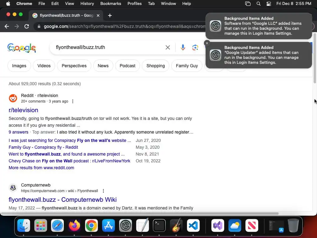The width and height of the screenshot is (317, 238).
Task: Reload the current page
Action: point(27,26)
